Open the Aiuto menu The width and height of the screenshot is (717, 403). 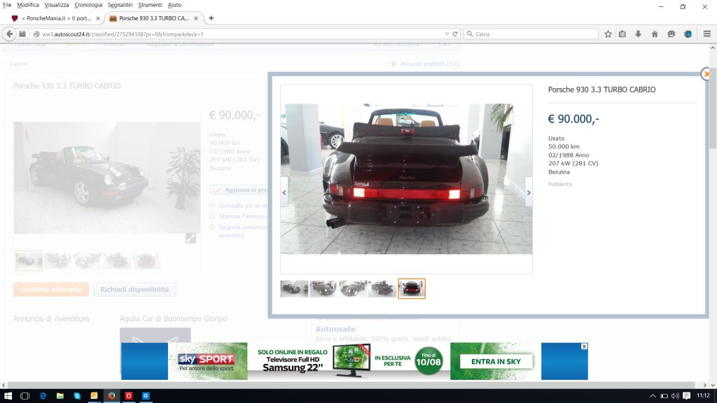(174, 5)
